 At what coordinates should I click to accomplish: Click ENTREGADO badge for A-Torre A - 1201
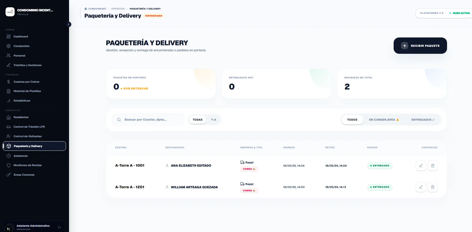380,187
